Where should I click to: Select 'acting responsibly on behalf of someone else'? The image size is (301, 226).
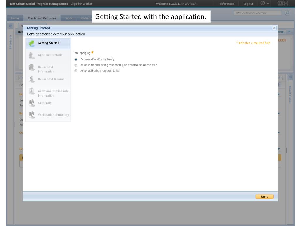[x=76, y=65]
